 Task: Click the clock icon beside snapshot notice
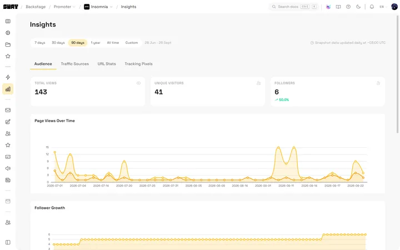(x=312, y=43)
